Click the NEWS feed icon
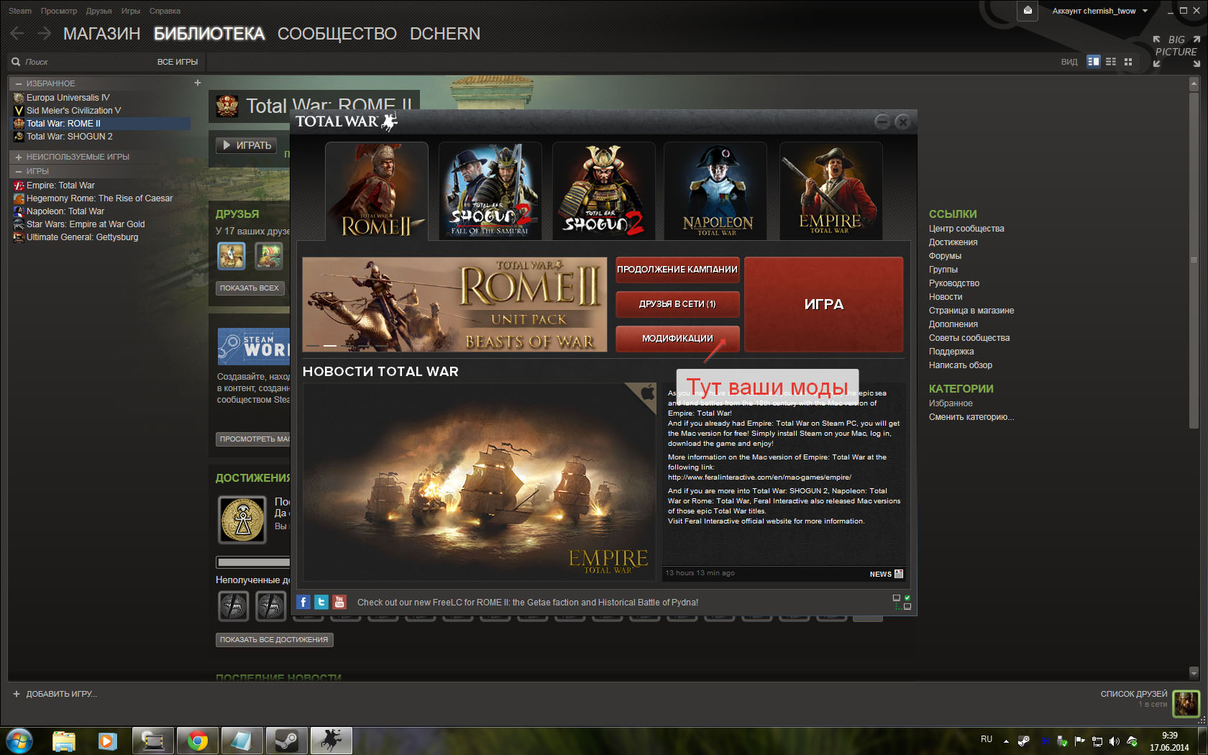Screen dimensions: 1208x755 pyautogui.click(x=899, y=574)
